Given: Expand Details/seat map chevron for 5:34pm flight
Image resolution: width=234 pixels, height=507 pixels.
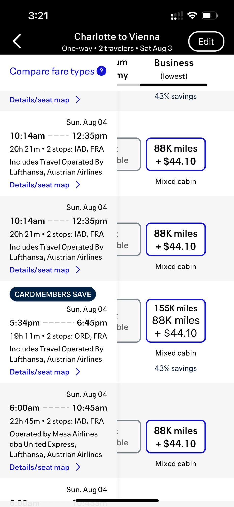Looking at the screenshot, I should pos(78,372).
